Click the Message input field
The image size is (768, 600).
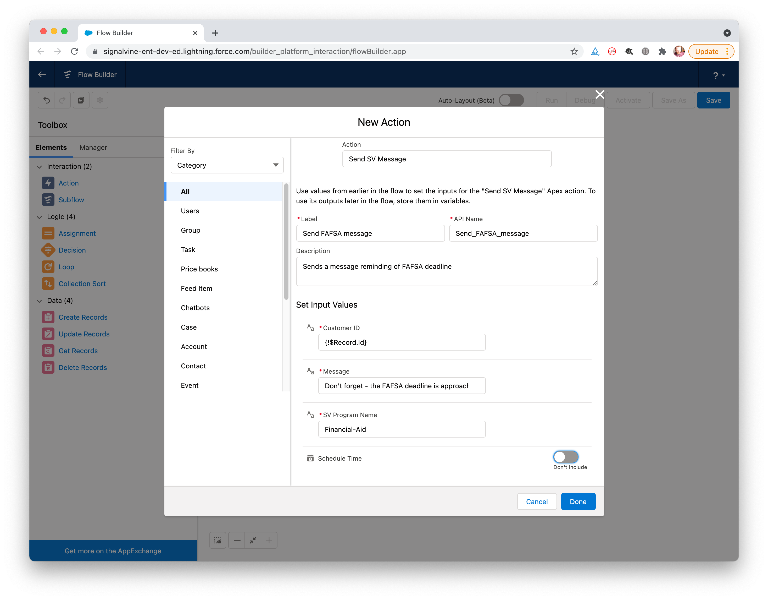click(402, 386)
